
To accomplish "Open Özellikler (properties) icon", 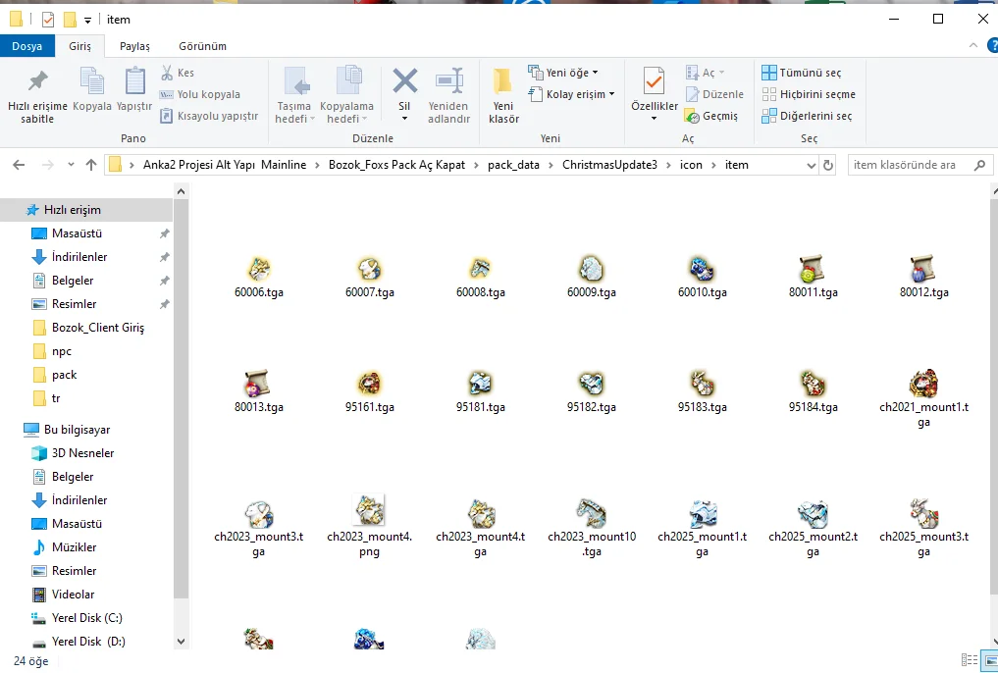I will pyautogui.click(x=654, y=90).
